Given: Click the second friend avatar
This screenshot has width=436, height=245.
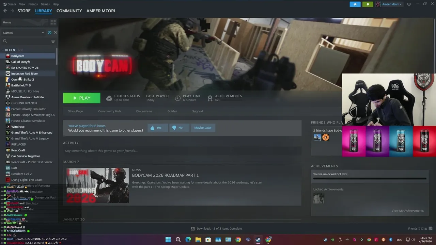Looking at the screenshot, I should point(326,137).
